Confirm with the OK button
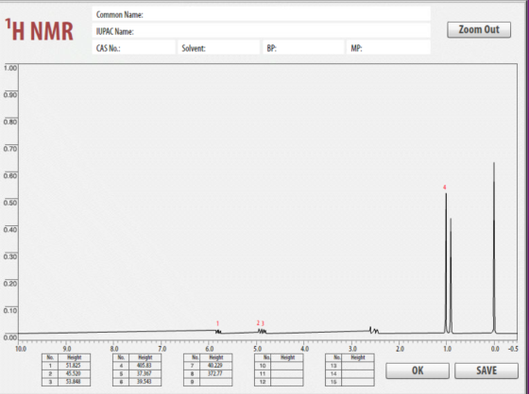This screenshot has width=529, height=394. coord(418,370)
